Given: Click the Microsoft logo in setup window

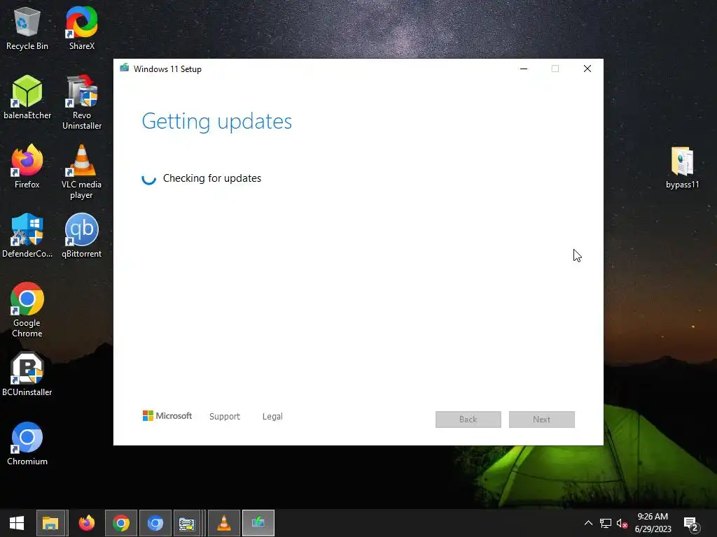Looking at the screenshot, I should click(x=167, y=416).
